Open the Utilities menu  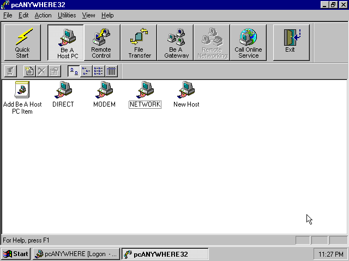point(67,15)
